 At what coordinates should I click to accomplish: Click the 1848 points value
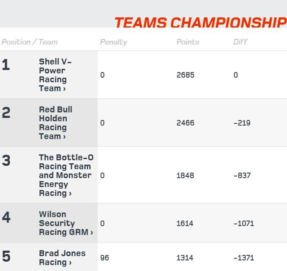coord(185,176)
